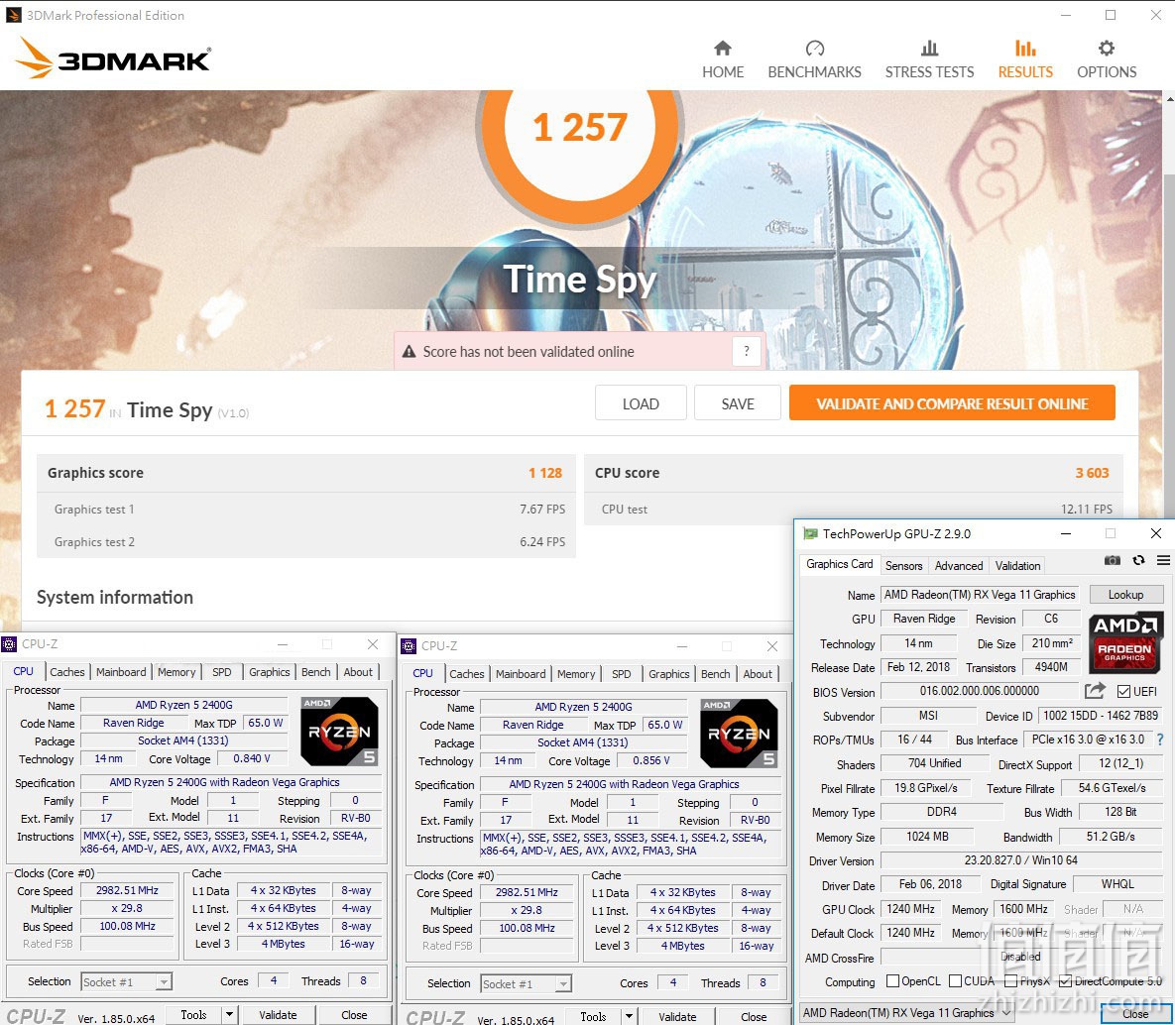Toggle the UEFI checkbox in GPU-Z
The height and width of the screenshot is (1025, 1175).
(x=1123, y=691)
